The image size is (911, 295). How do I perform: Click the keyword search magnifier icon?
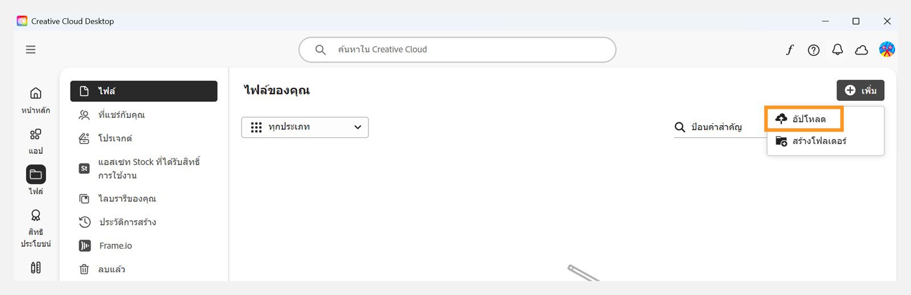pos(680,127)
